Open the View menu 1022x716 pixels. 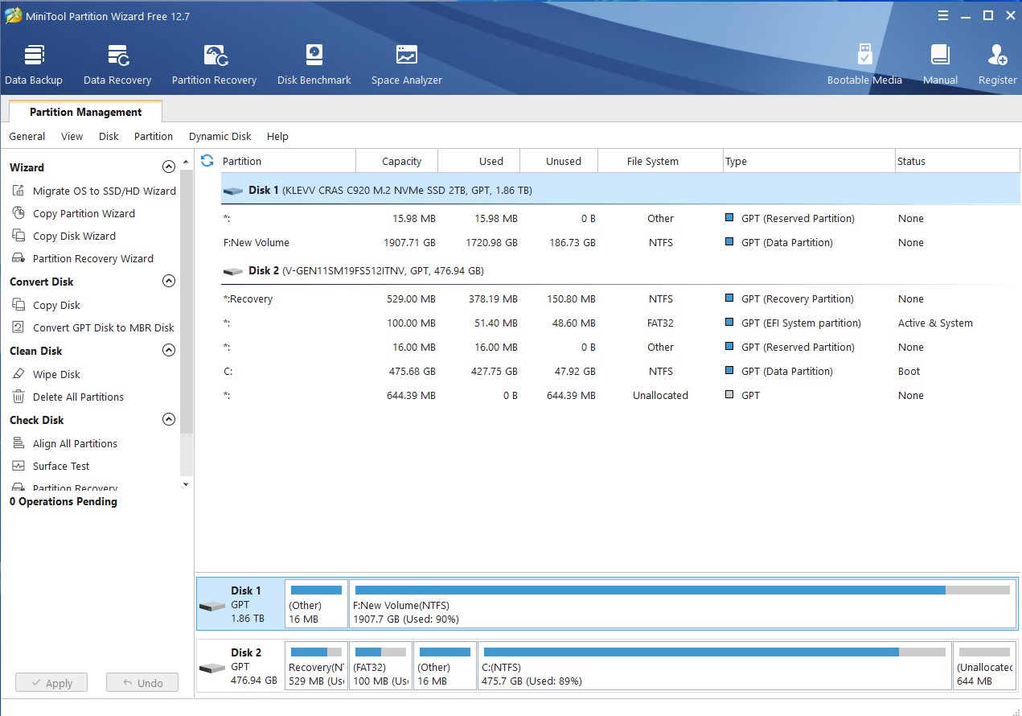click(72, 136)
